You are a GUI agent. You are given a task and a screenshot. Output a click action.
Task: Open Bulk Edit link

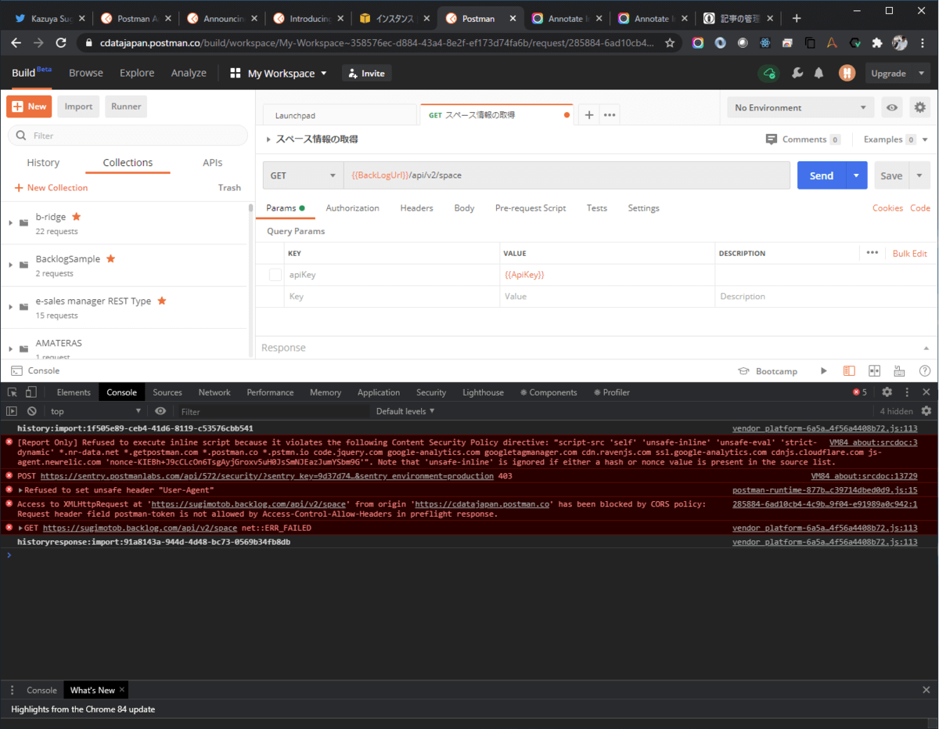910,253
